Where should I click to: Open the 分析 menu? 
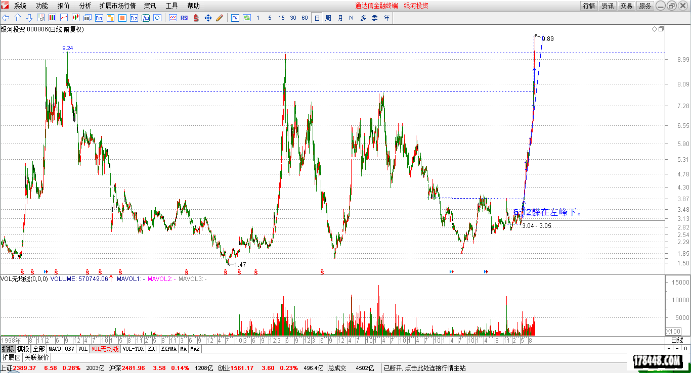coord(85,6)
